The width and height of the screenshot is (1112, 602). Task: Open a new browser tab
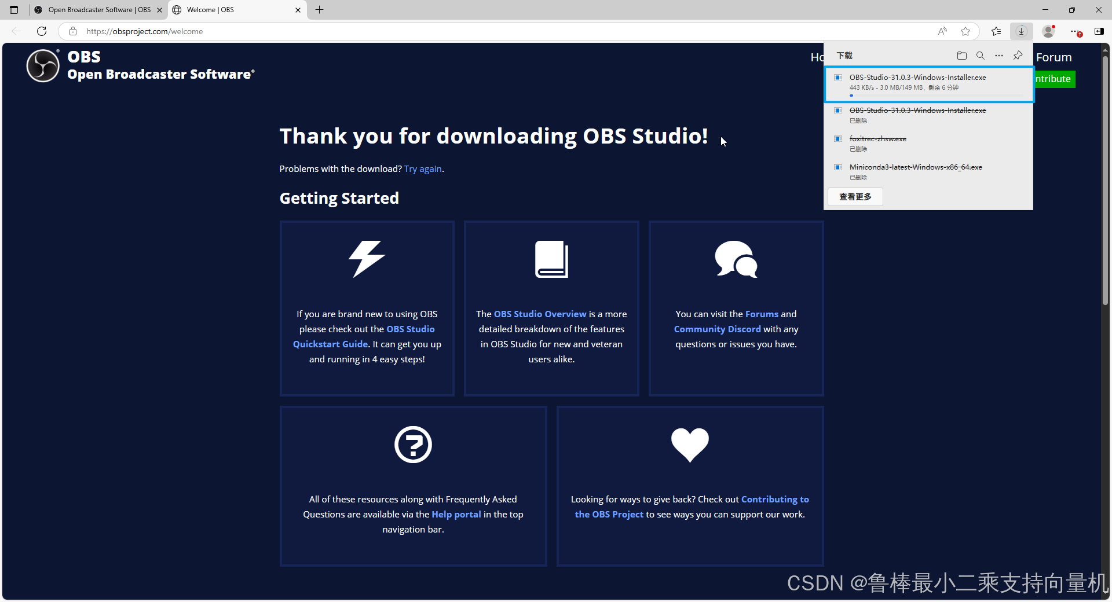(x=319, y=10)
